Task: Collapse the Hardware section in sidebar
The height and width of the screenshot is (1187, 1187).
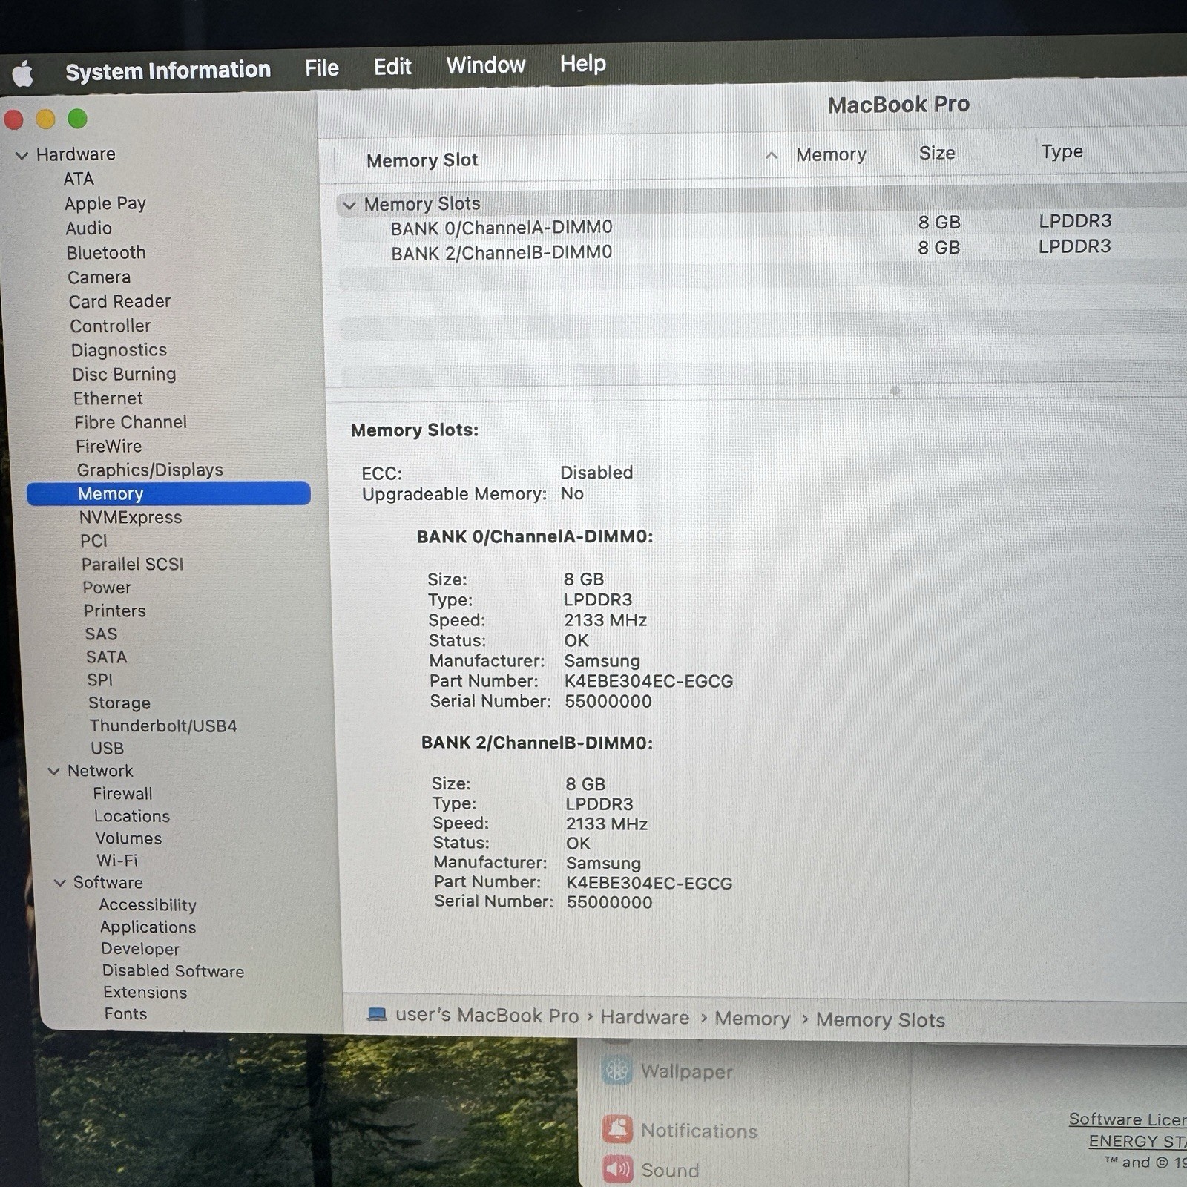Action: [x=22, y=155]
